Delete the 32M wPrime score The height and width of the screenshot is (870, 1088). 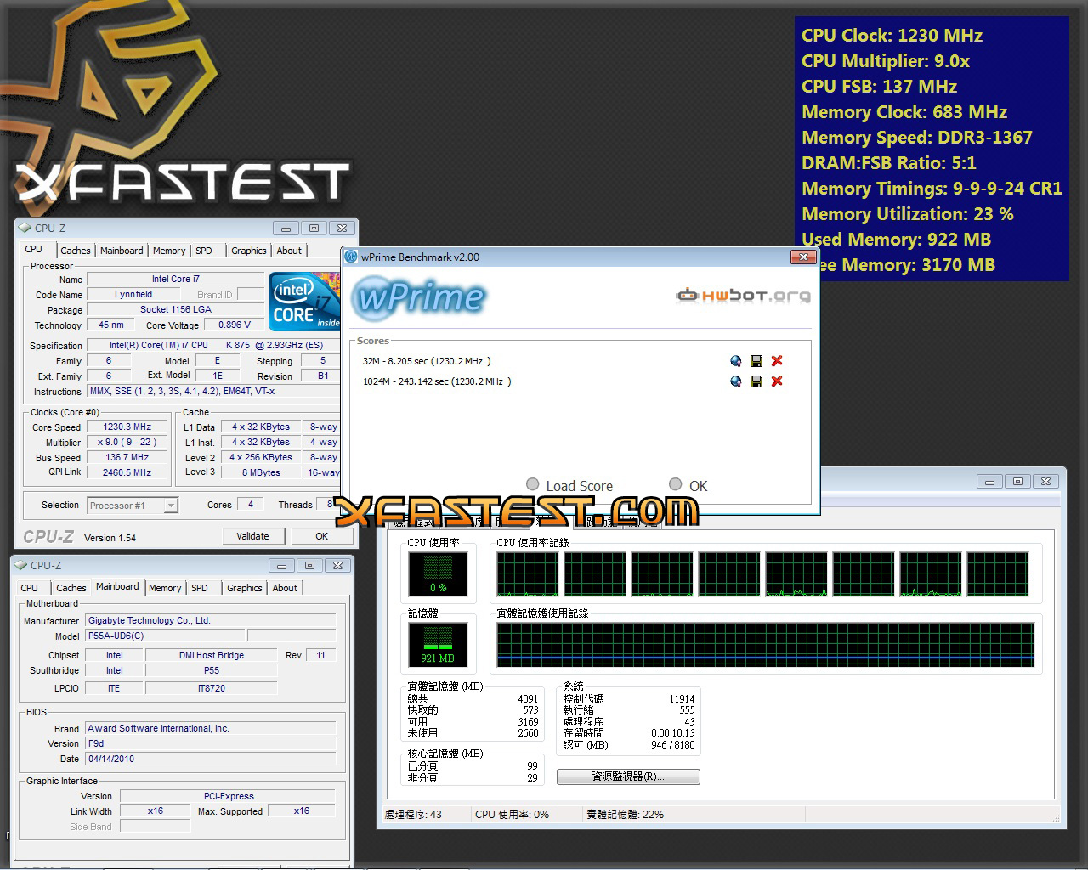click(x=776, y=360)
